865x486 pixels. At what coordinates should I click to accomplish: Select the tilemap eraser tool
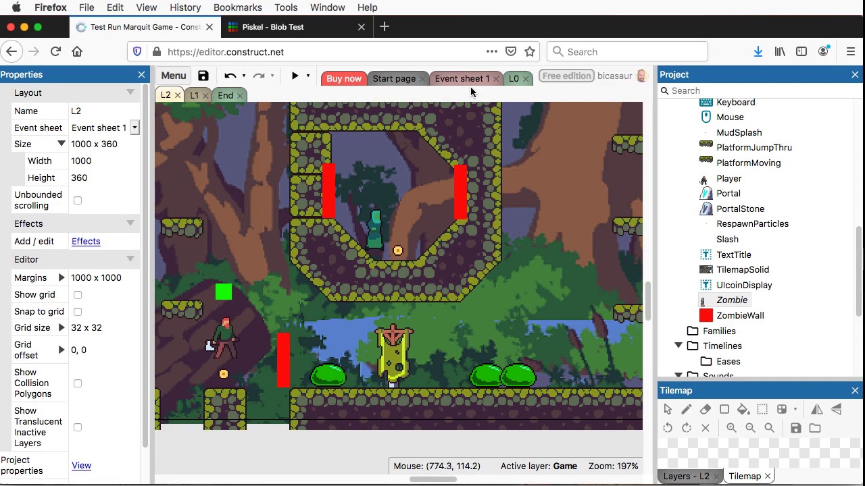click(x=706, y=409)
